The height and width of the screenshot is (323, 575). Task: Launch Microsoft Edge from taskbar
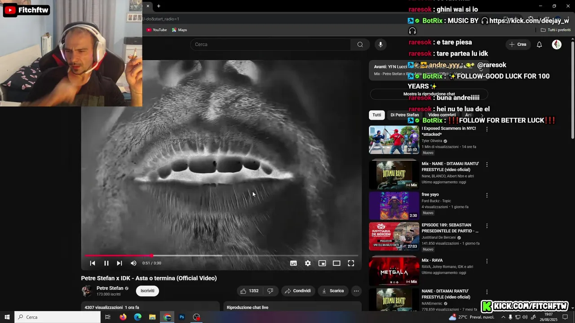click(x=137, y=317)
